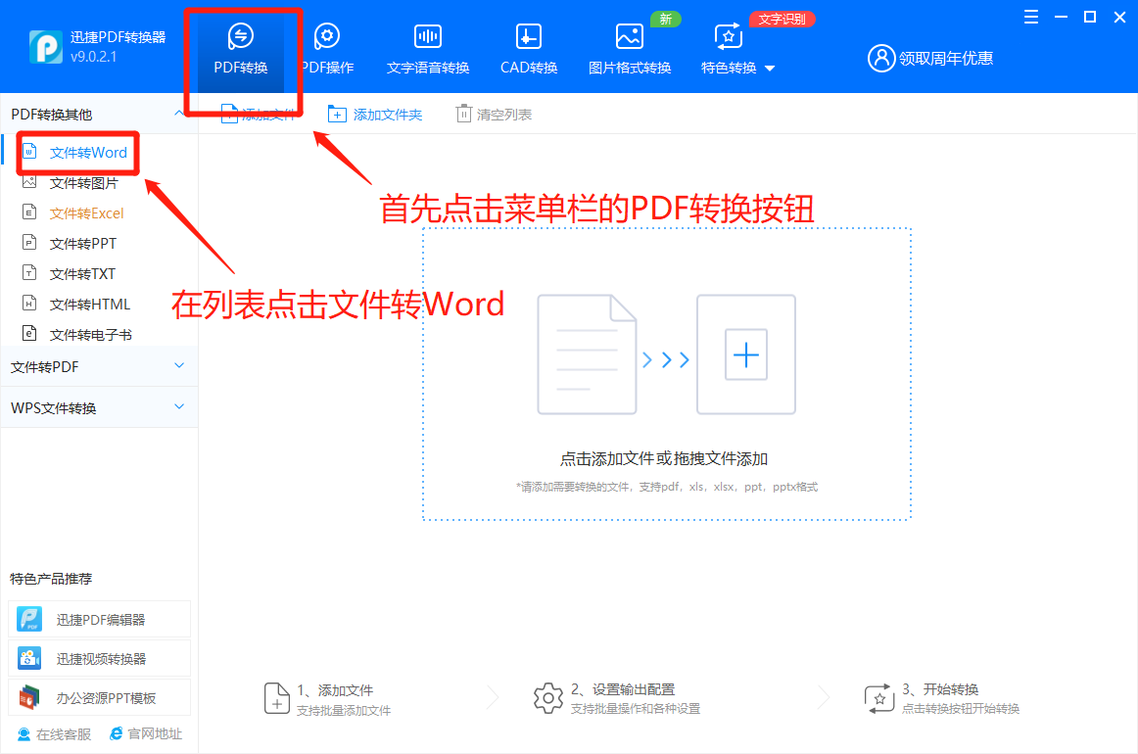Open the hamburger menu icon
Viewport: 1138px width, 754px height.
pyautogui.click(x=1030, y=17)
